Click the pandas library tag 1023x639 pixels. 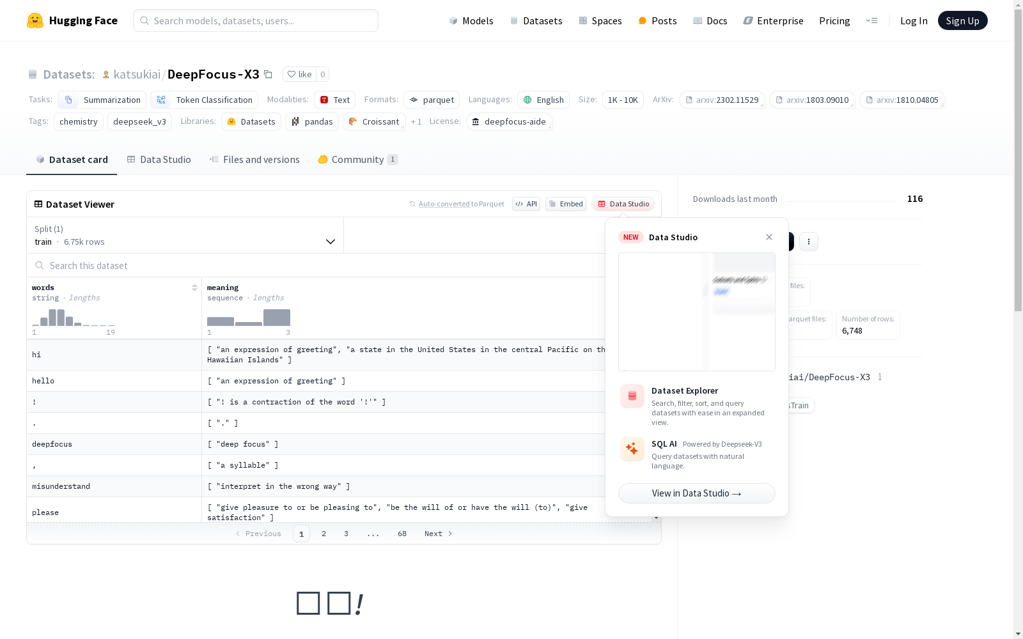312,121
